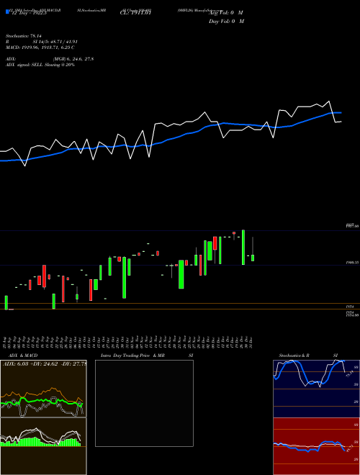The image size is (360, 475).
Task: Open the empty intraday trading price panel
Action: pos(144,403)
